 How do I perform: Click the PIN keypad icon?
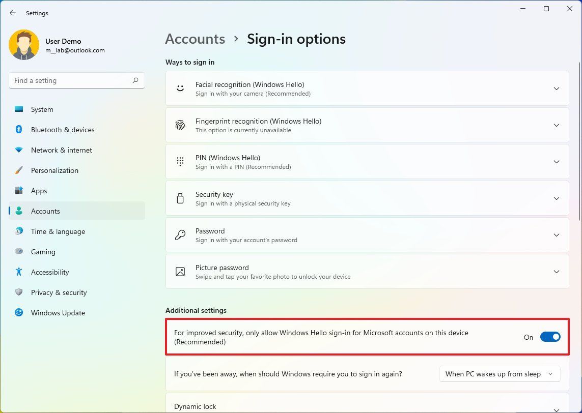(180, 161)
